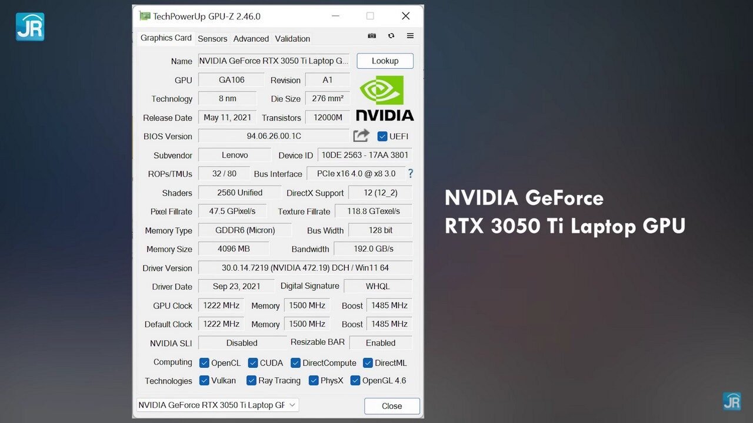The image size is (753, 423).
Task: Toggle the OpenCL checkbox
Action: click(204, 362)
